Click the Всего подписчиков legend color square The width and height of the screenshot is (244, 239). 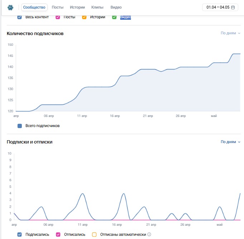[20, 126]
